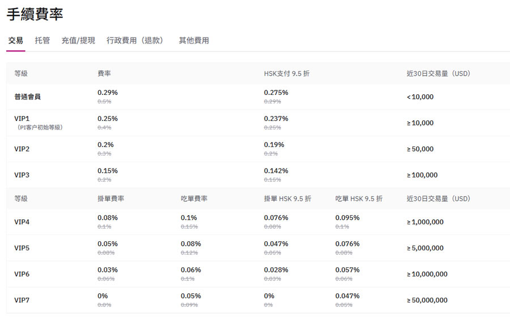
Task: Click the 手續費率 page heading
Action: pos(35,14)
